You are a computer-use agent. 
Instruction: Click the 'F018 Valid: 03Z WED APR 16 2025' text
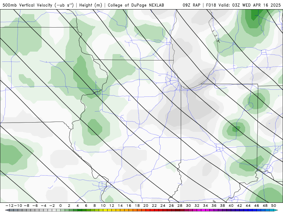click(243, 5)
